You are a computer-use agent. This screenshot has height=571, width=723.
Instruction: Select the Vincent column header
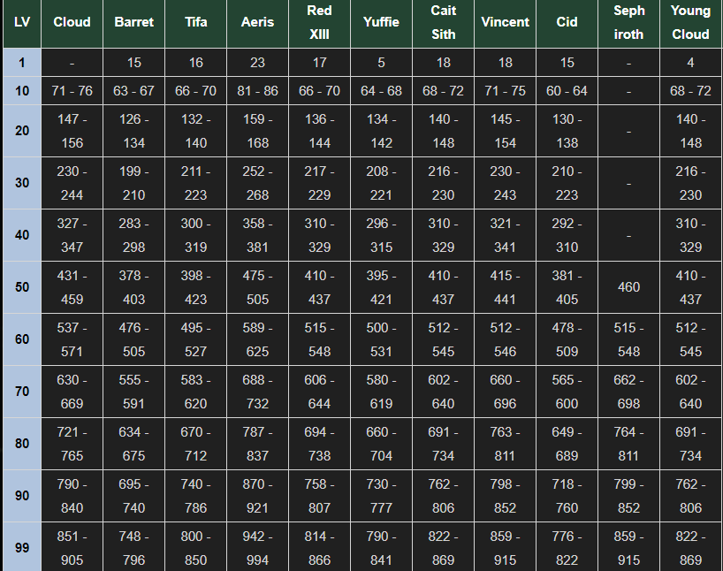[505, 22]
